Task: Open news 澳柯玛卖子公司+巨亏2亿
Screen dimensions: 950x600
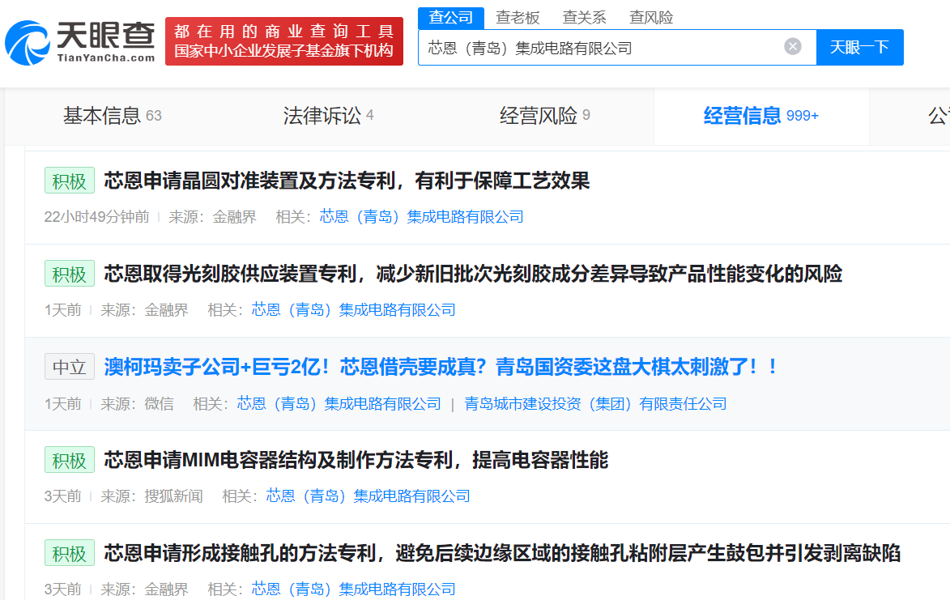Action: [x=441, y=367]
